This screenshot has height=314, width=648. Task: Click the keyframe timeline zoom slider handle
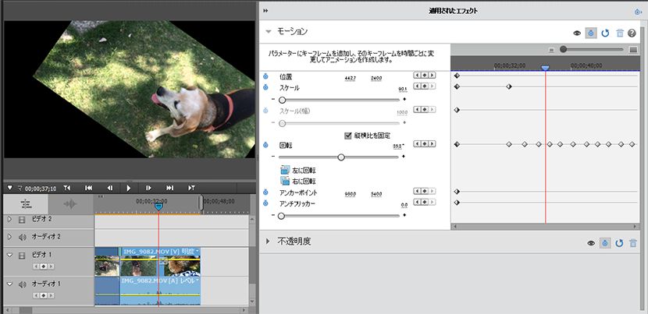[x=563, y=50]
